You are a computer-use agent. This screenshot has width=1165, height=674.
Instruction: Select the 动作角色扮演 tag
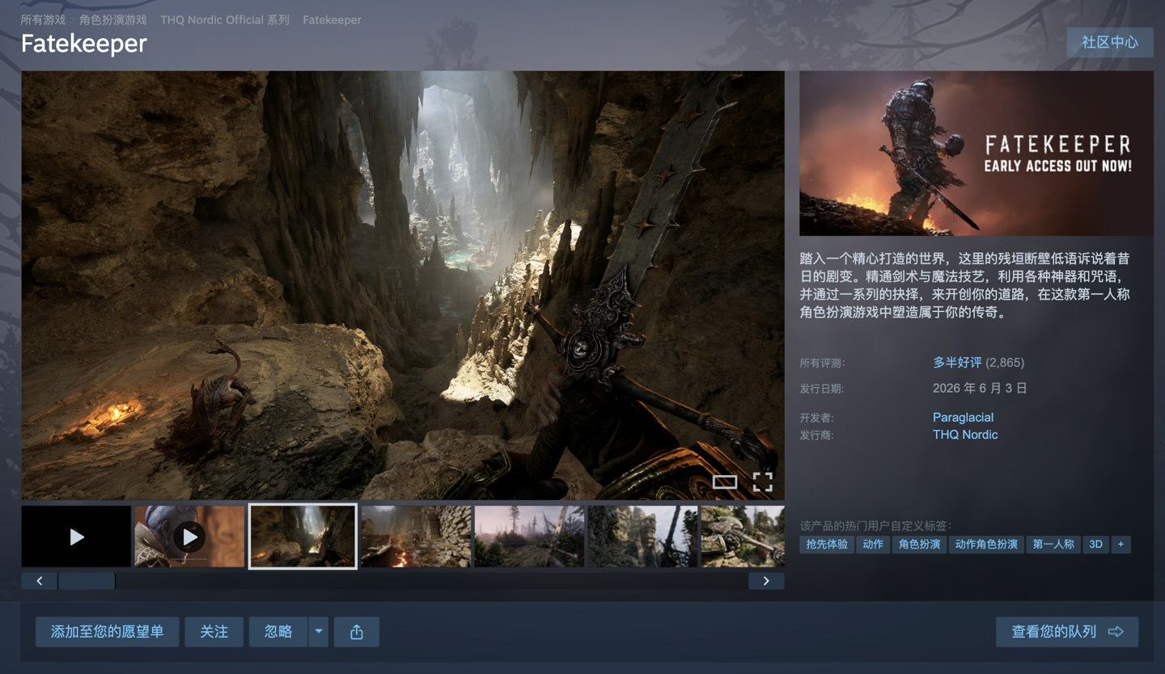point(986,545)
